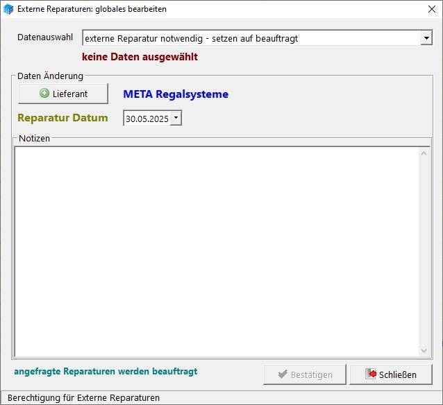
Task: Select the Datenauswahl combo box text
Action: click(x=250, y=38)
